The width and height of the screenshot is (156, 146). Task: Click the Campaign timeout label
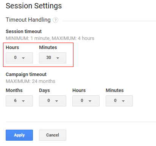pos(26,75)
